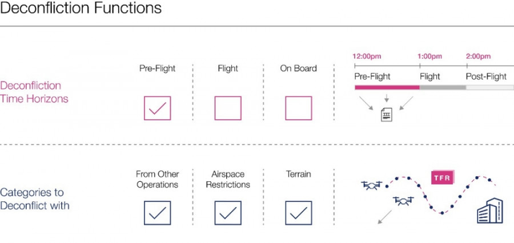Uncheck the Airspace Restrictions checkbox
The width and height of the screenshot is (514, 243).
tap(228, 213)
